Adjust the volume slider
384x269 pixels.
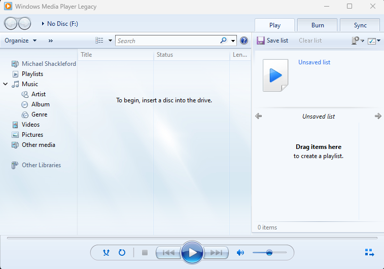click(x=269, y=252)
